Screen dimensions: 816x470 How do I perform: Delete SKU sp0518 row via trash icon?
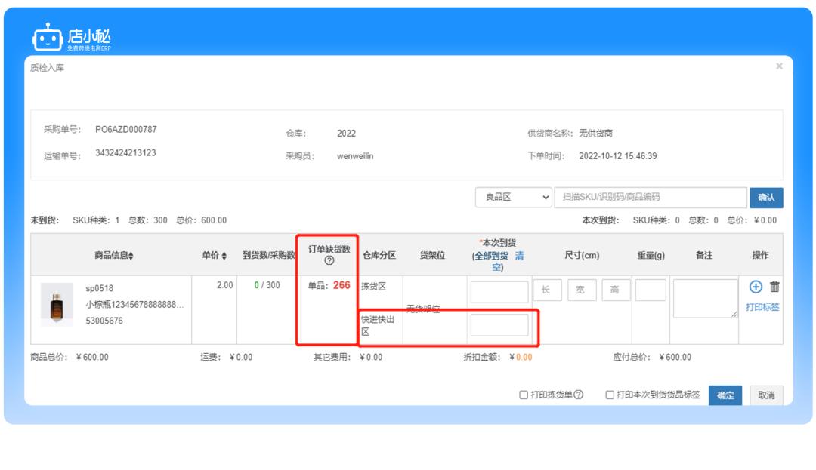pyautogui.click(x=773, y=287)
